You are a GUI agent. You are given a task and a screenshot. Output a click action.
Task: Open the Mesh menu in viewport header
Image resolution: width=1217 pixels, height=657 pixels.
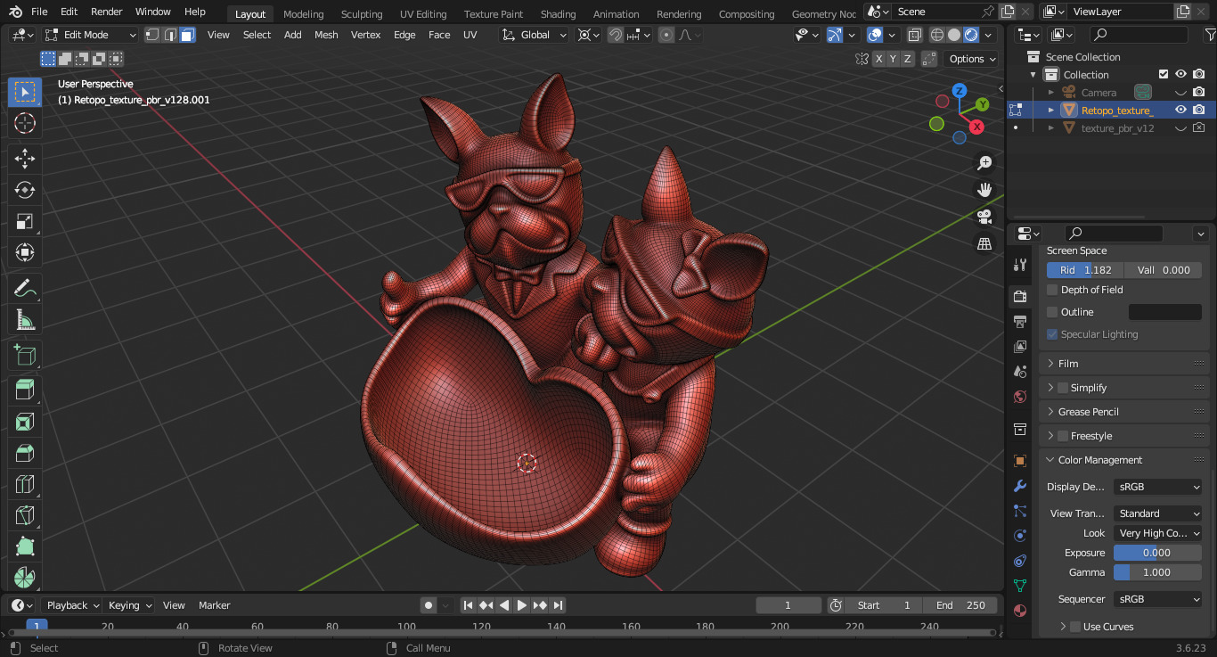[326, 35]
